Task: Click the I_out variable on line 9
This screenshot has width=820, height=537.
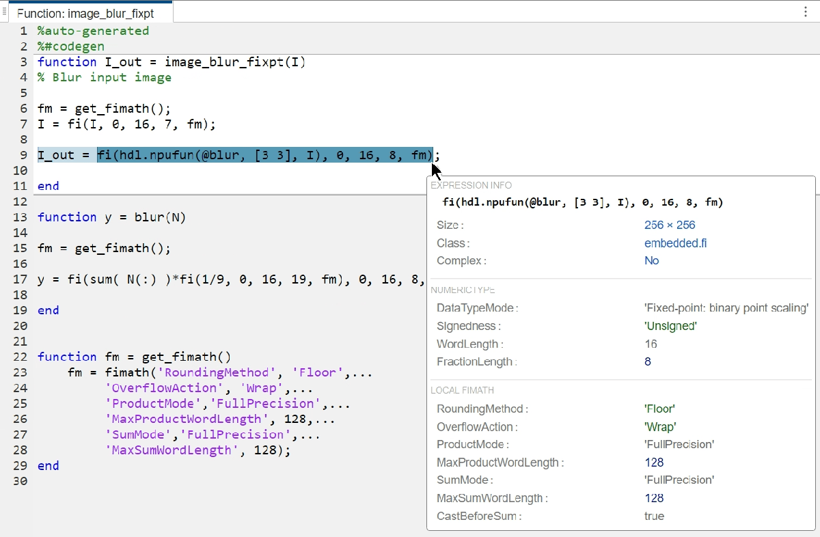Action: point(56,155)
